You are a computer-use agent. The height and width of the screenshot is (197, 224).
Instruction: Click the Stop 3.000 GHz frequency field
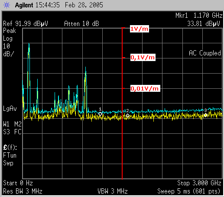[199, 183]
